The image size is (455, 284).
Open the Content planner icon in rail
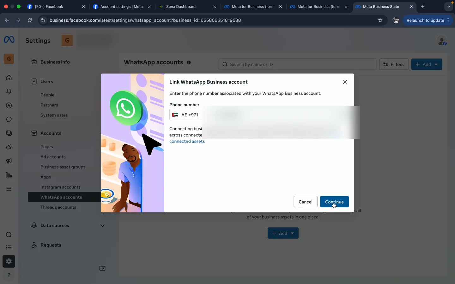[x=9, y=133]
